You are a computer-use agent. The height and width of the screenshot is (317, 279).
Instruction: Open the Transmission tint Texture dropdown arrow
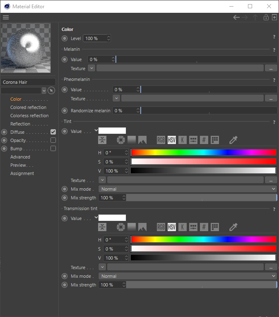click(102, 267)
